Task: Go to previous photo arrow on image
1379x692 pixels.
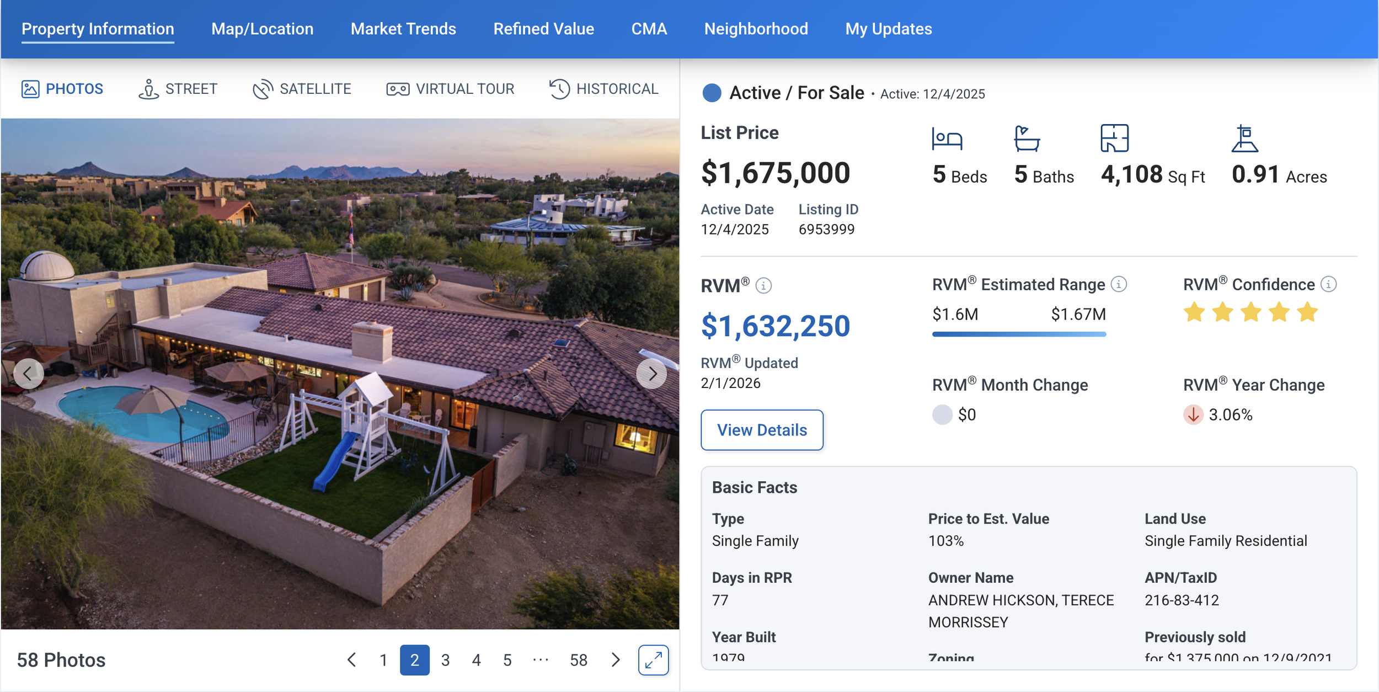Action: tap(28, 374)
